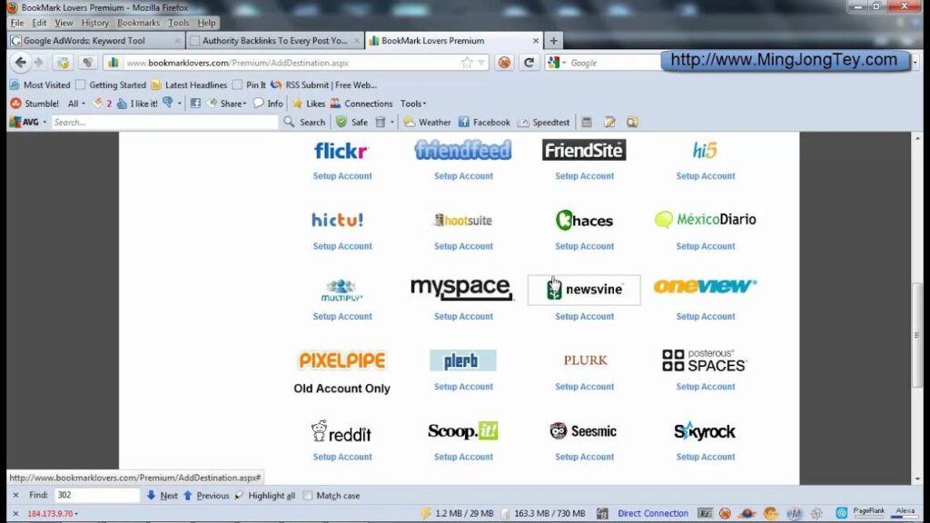Click the Multiply logo

(x=341, y=290)
